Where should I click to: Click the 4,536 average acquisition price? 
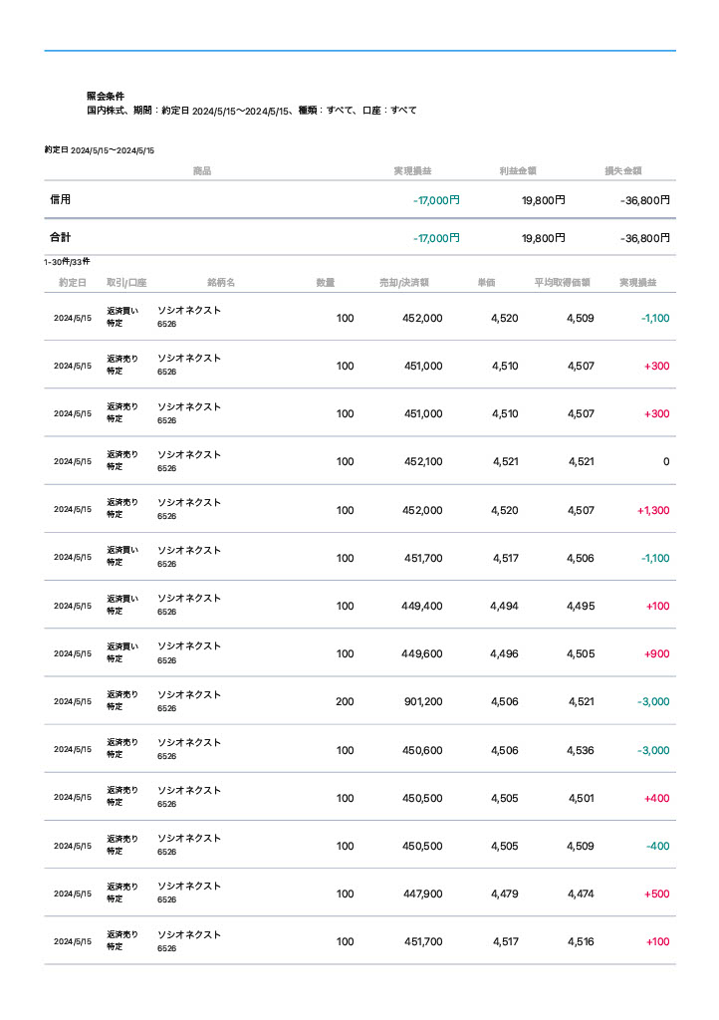click(x=581, y=750)
